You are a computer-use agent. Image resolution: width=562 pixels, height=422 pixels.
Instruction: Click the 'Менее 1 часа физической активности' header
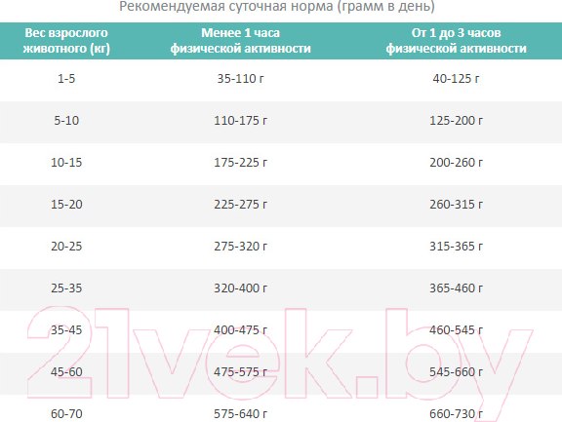(240, 41)
